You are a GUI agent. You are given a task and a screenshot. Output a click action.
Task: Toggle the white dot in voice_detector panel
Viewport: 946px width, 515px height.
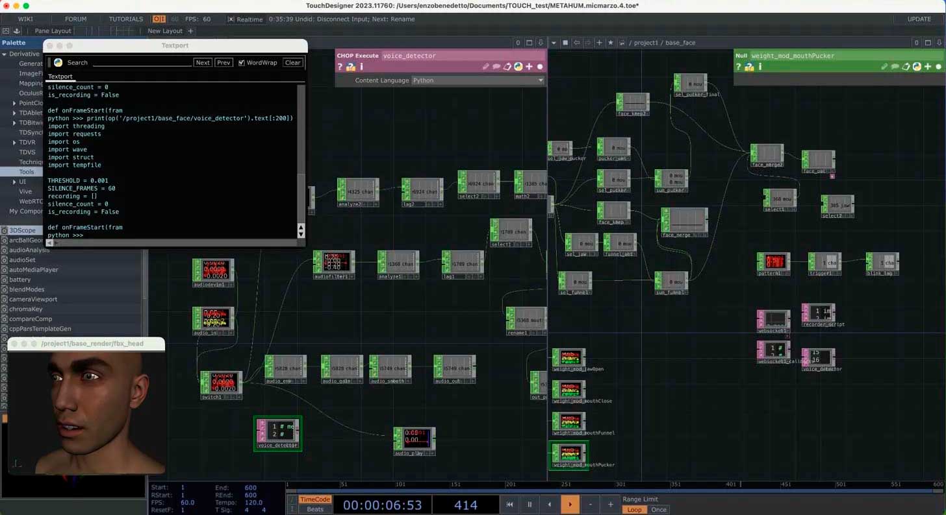(x=540, y=67)
